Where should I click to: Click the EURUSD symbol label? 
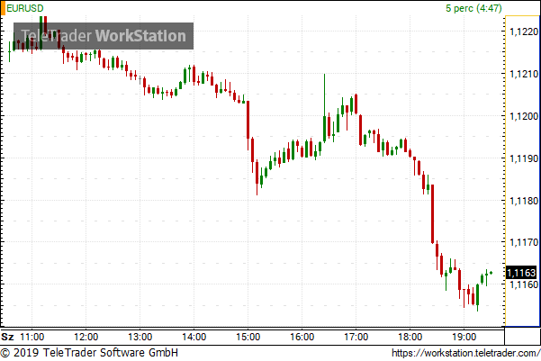(x=25, y=8)
